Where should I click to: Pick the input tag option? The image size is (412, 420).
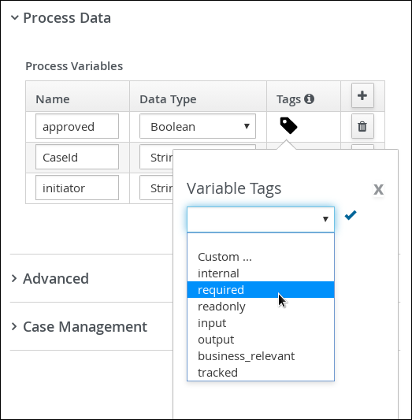tap(261, 323)
